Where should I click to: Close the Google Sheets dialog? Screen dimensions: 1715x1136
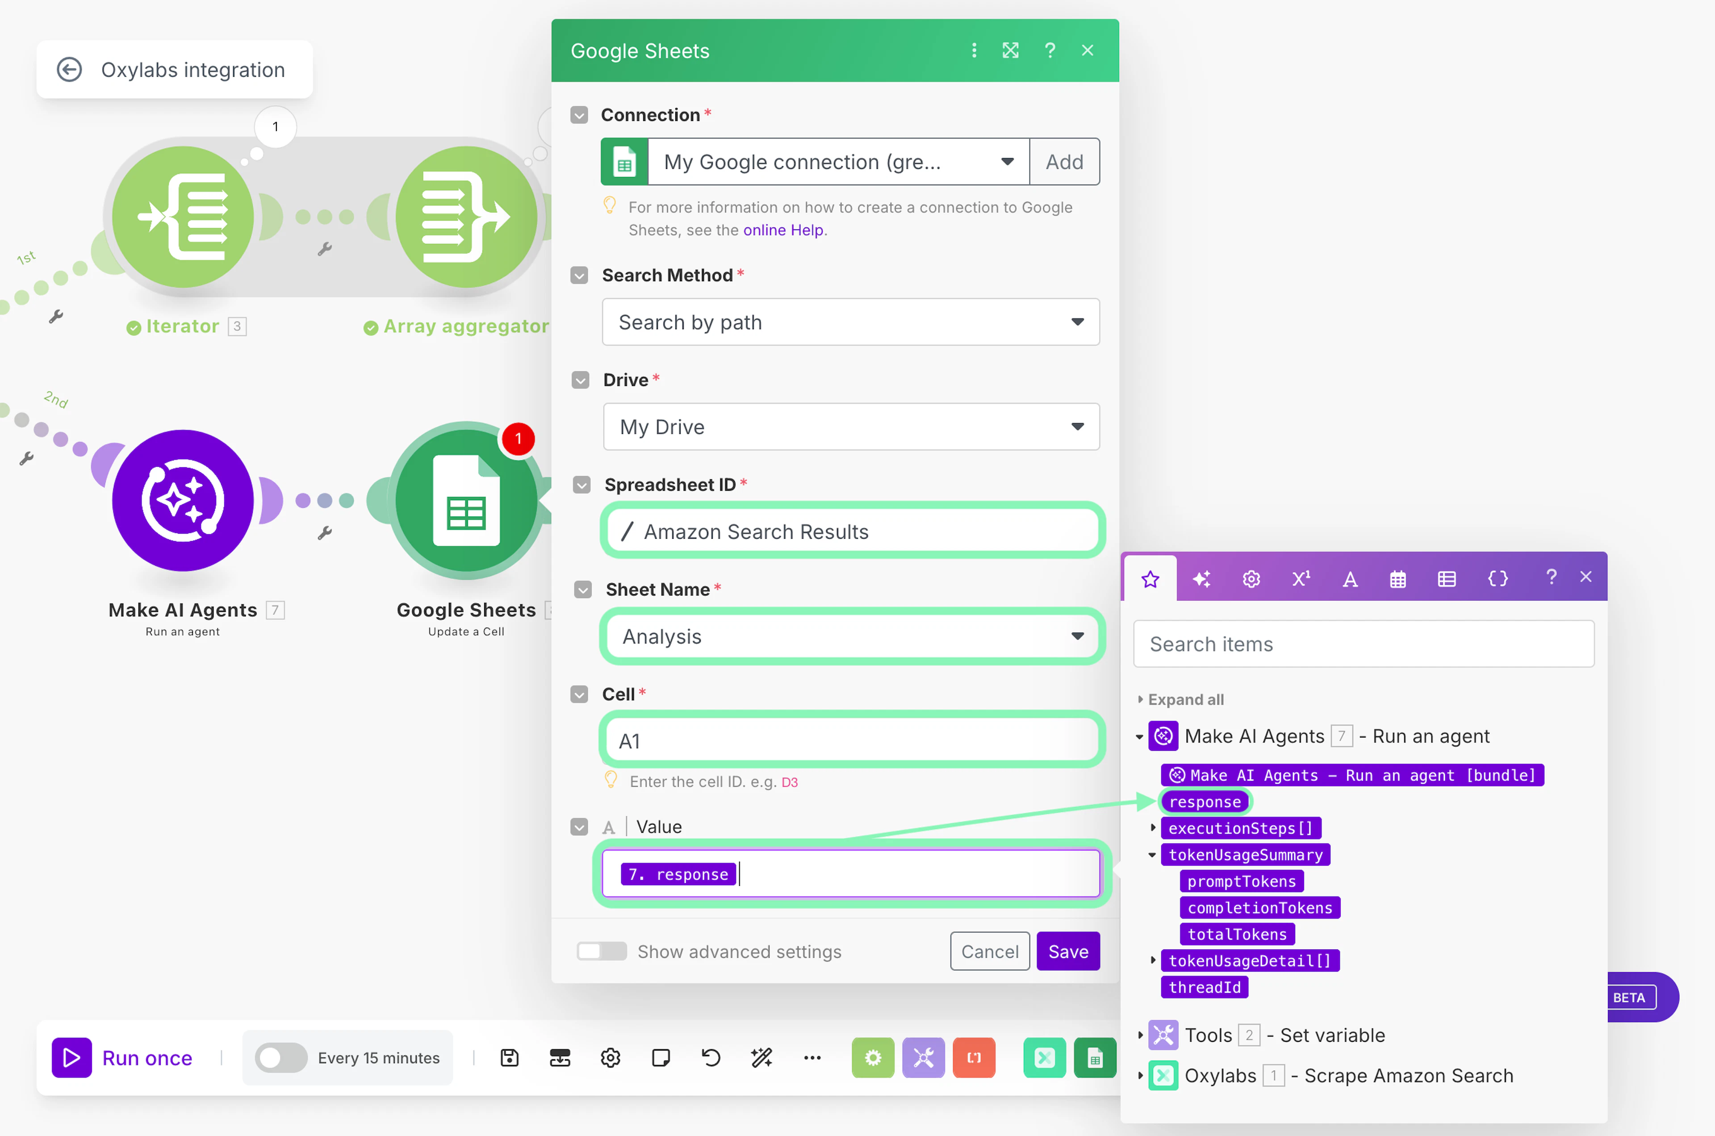[x=1087, y=50]
